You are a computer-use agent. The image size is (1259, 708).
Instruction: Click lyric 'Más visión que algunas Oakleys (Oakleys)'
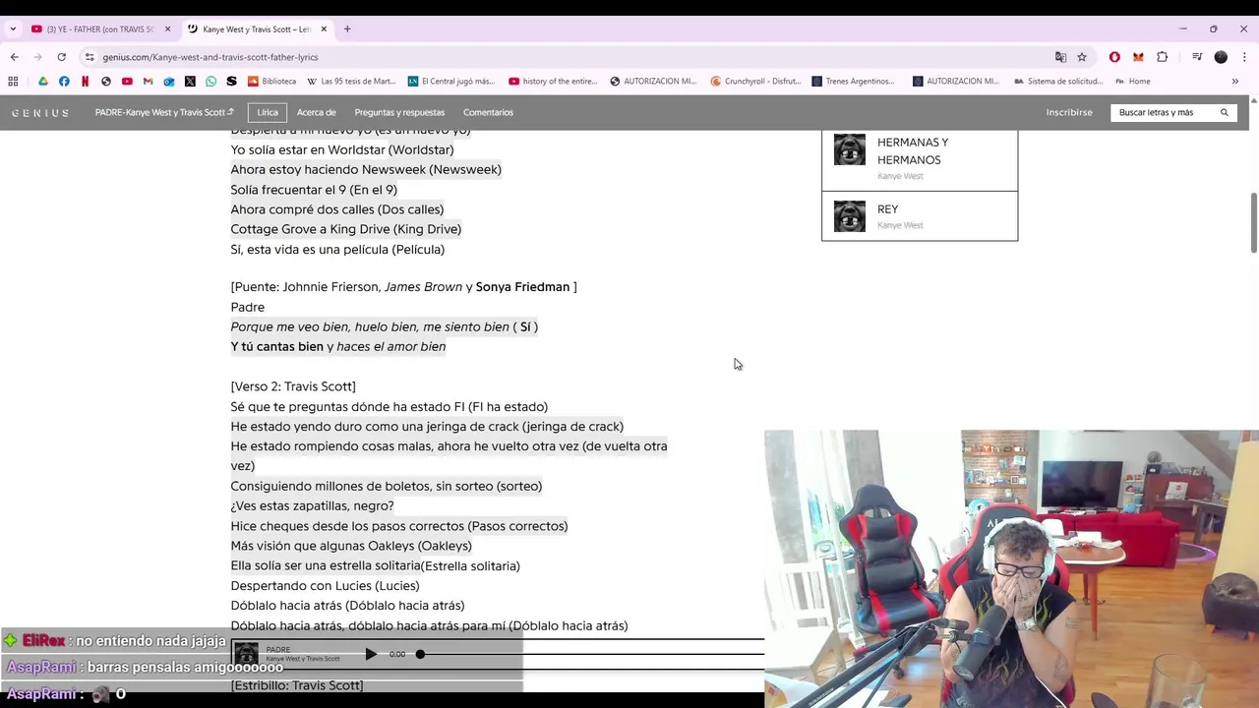[351, 546]
